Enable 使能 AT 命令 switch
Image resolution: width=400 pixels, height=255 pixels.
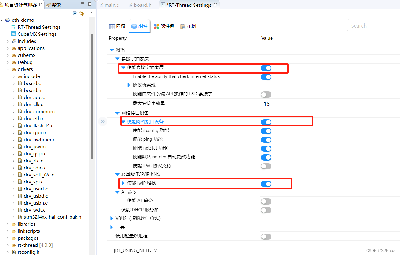266,201
